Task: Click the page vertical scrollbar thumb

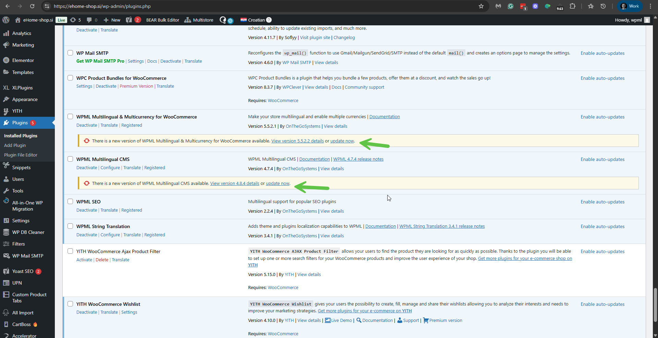Action: pyautogui.click(x=655, y=305)
